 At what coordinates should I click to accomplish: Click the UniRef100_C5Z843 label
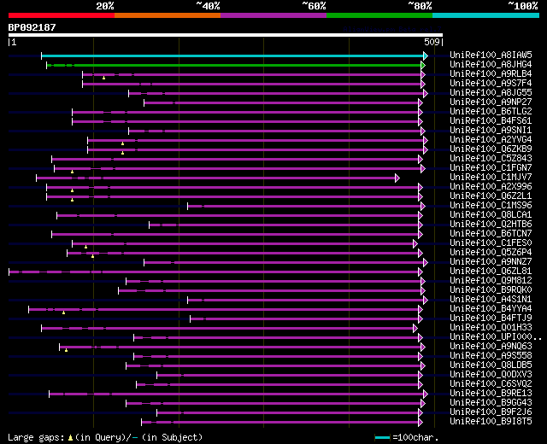(491, 158)
